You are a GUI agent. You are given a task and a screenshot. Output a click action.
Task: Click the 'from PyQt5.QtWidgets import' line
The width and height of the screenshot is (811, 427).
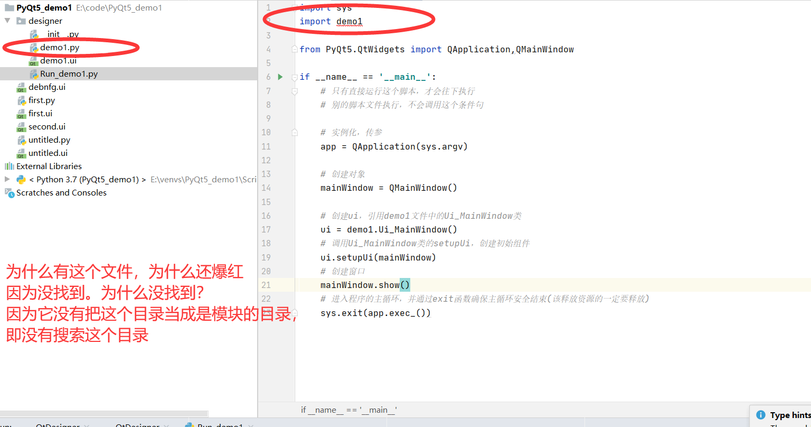437,49
